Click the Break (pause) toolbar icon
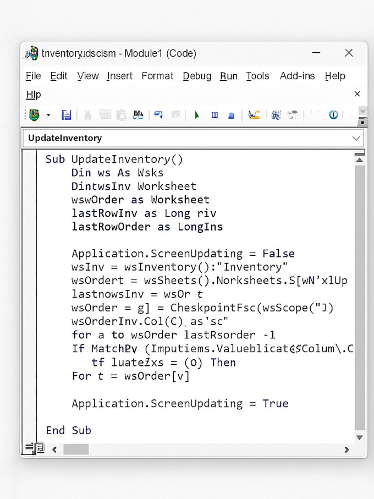The width and height of the screenshot is (374, 499). pos(215,115)
